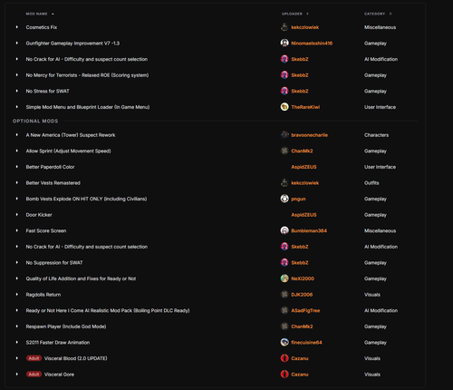
Task: Expand the No Stress for SWAT row
Action: pos(17,91)
